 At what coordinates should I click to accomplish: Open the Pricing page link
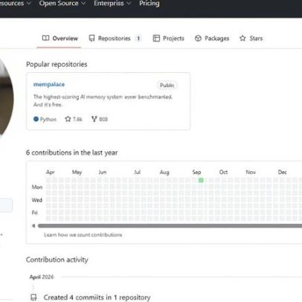[x=150, y=4]
